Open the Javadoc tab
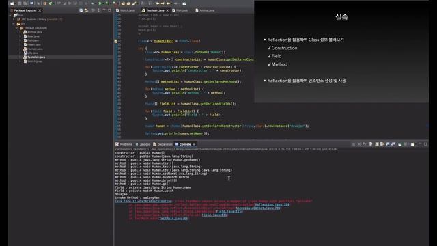 pos(143,144)
